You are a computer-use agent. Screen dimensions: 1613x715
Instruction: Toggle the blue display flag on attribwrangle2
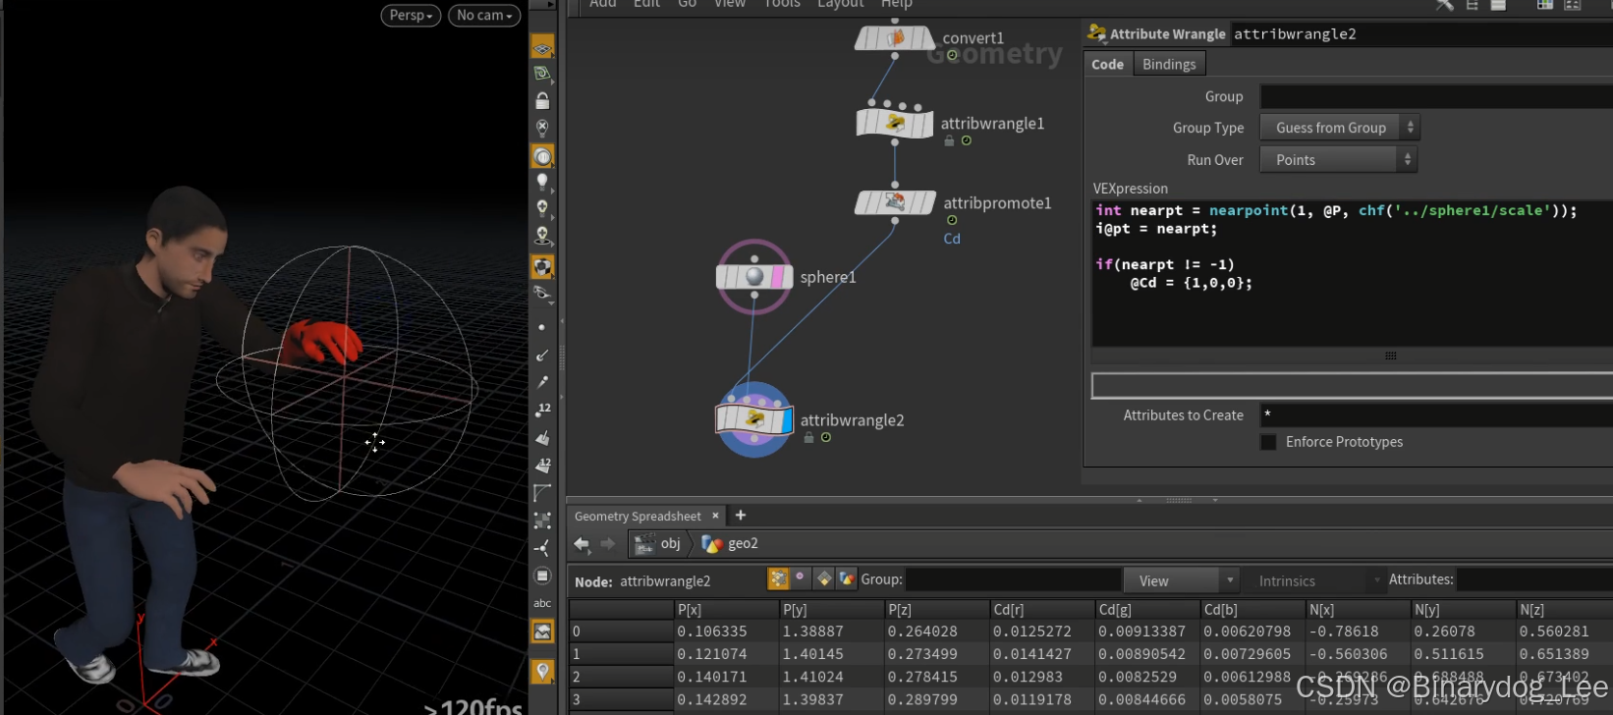point(786,420)
